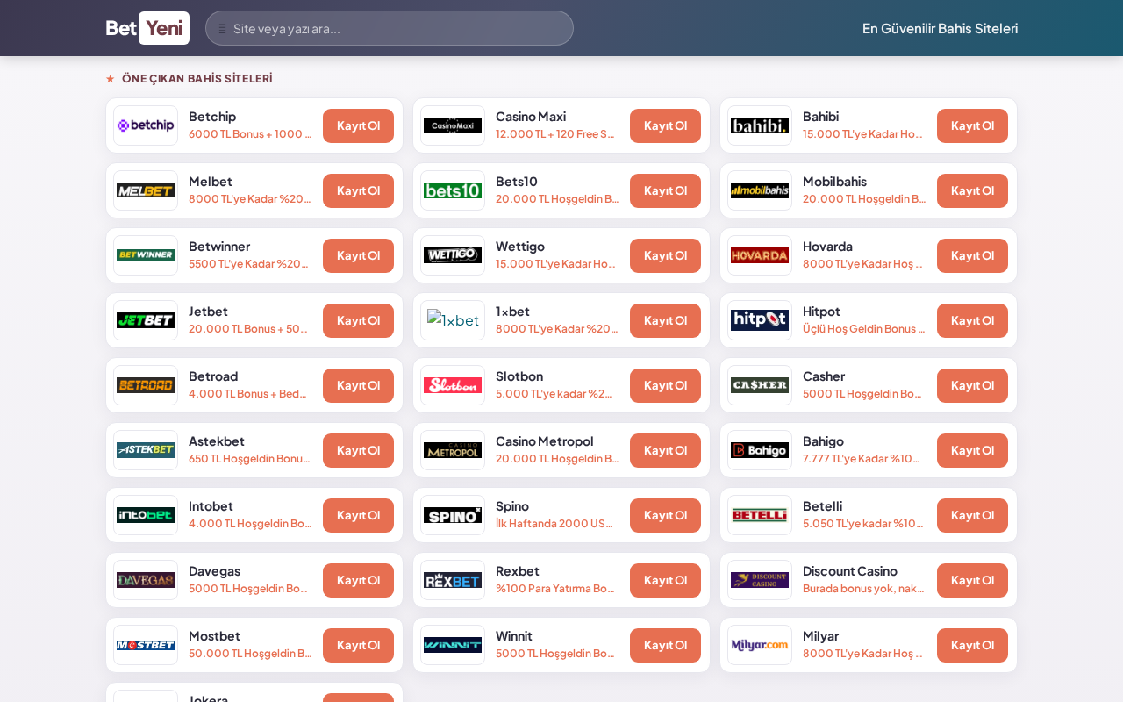Open the Betelli logo icon

click(x=760, y=515)
